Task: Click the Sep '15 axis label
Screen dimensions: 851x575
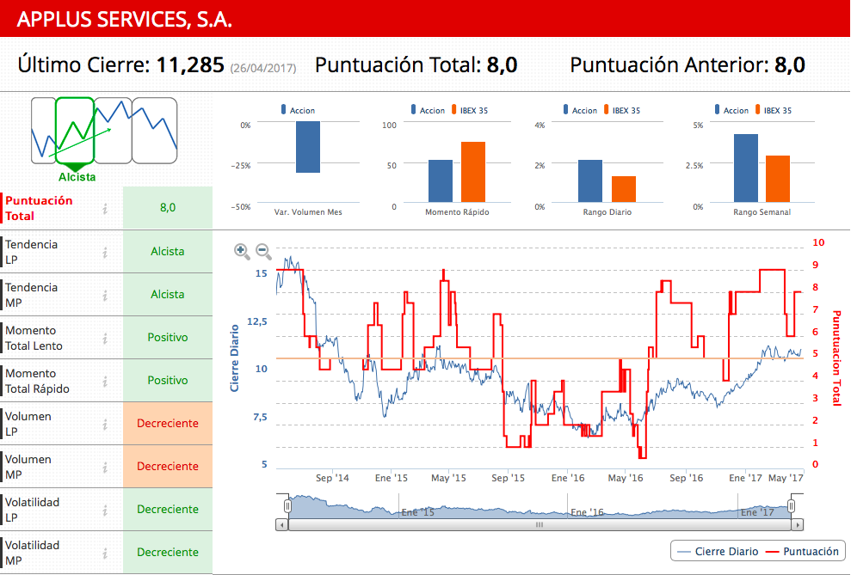Action: [x=508, y=478]
